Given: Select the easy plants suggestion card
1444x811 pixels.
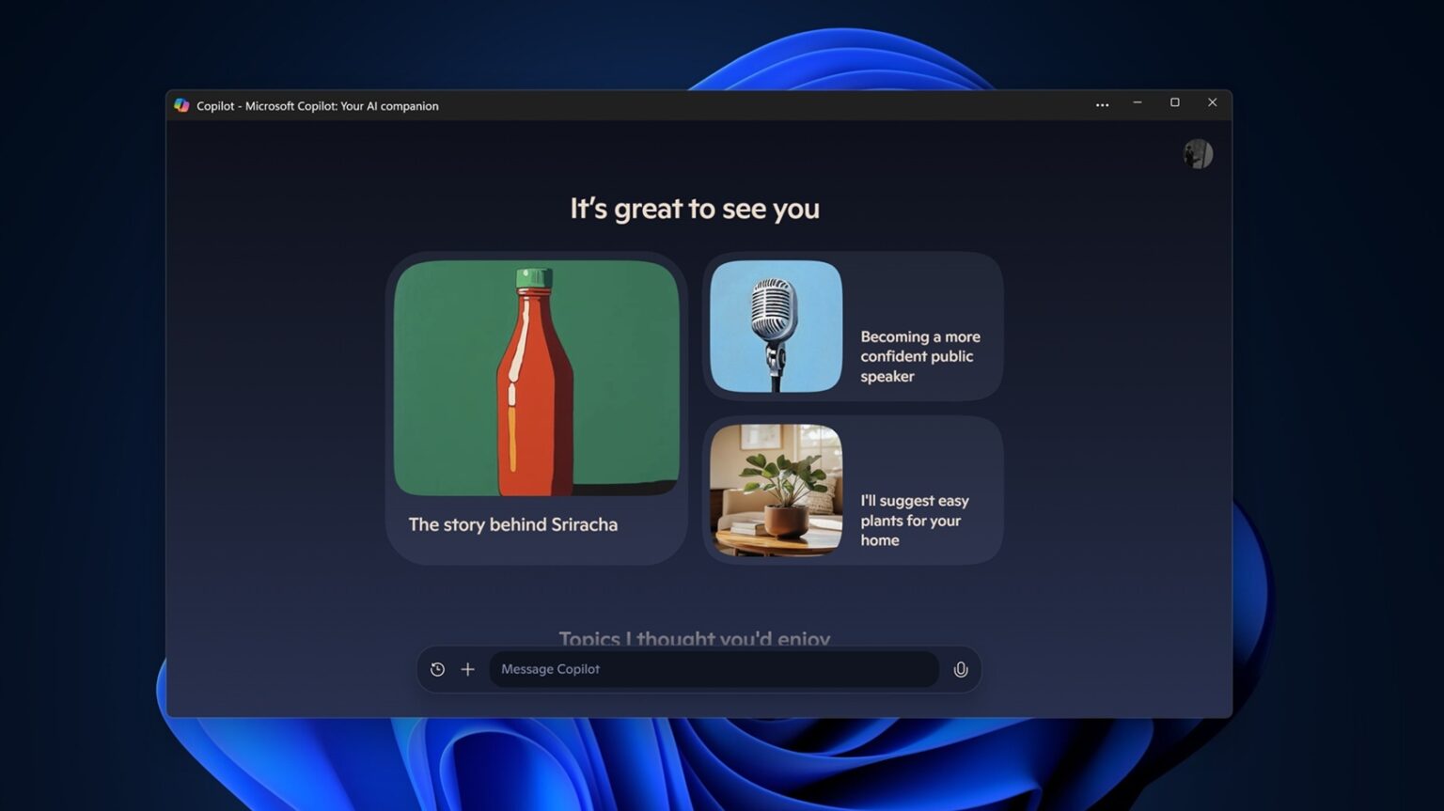Looking at the screenshot, I should [851, 490].
